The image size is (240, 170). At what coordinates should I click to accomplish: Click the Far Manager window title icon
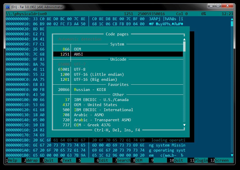pos(8,7)
